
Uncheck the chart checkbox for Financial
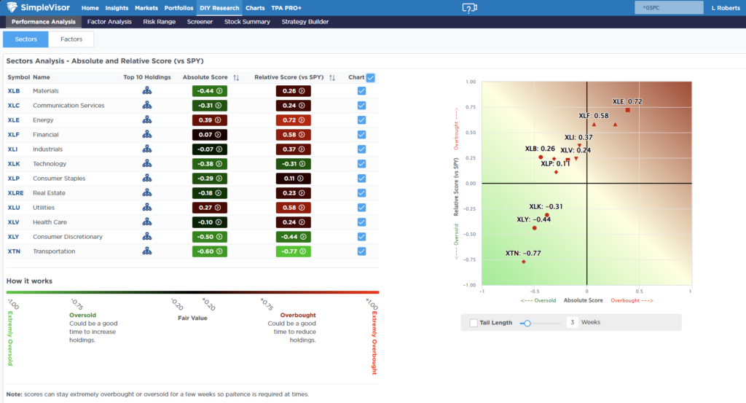coord(362,135)
